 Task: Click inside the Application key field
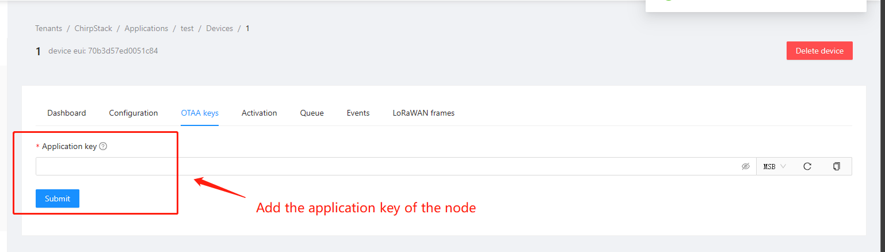tap(396, 166)
